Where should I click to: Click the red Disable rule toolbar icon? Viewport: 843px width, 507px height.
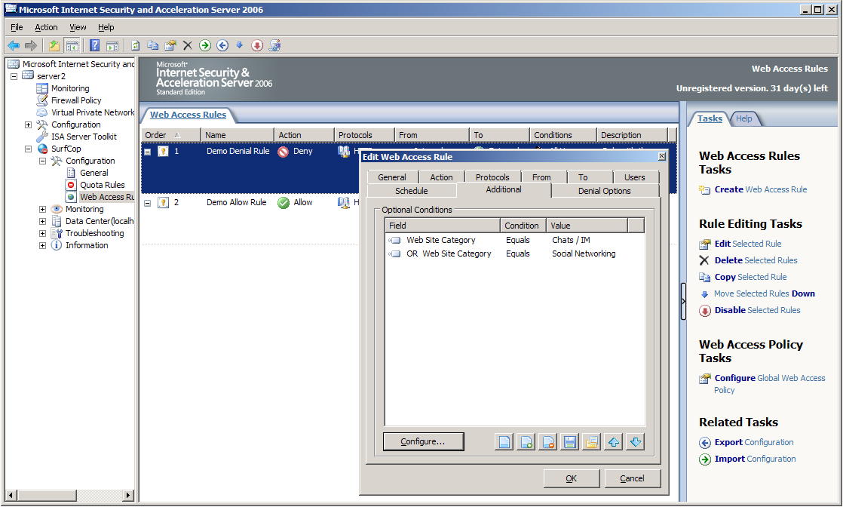pyautogui.click(x=257, y=46)
